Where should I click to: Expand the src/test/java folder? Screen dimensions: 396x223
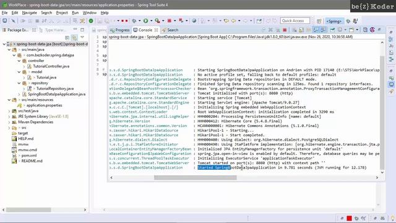point(9,111)
